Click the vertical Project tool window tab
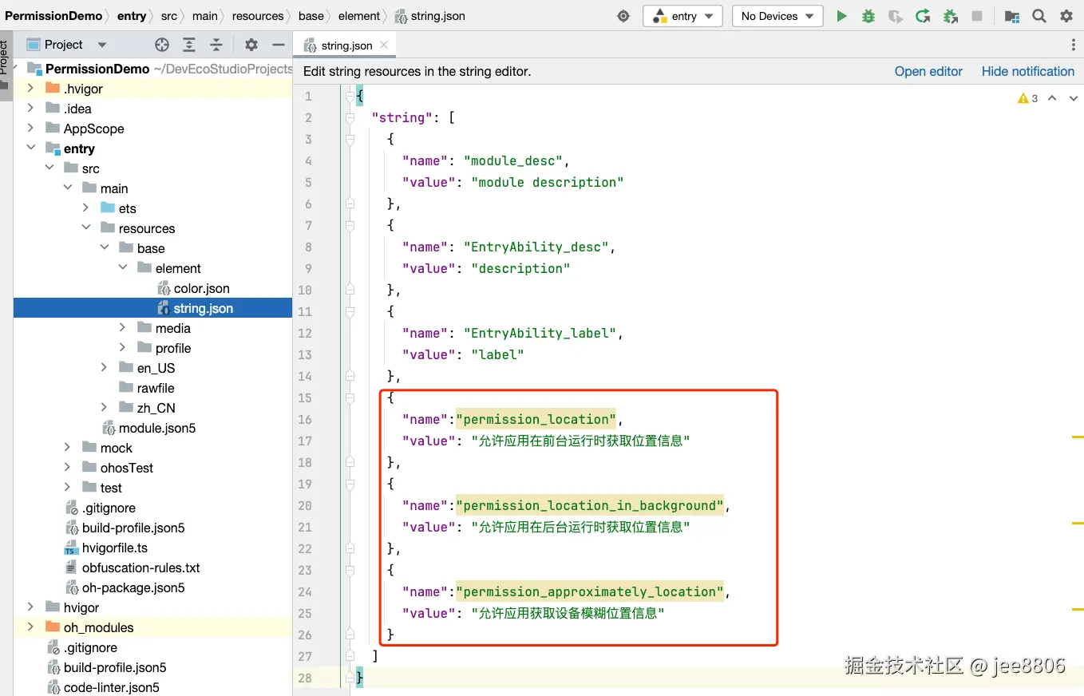 6,66
